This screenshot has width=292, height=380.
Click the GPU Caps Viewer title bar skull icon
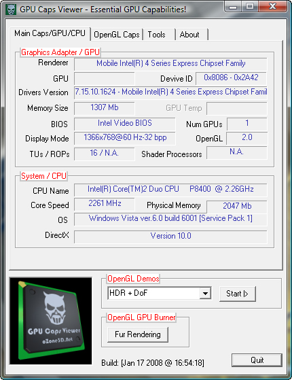point(11,10)
